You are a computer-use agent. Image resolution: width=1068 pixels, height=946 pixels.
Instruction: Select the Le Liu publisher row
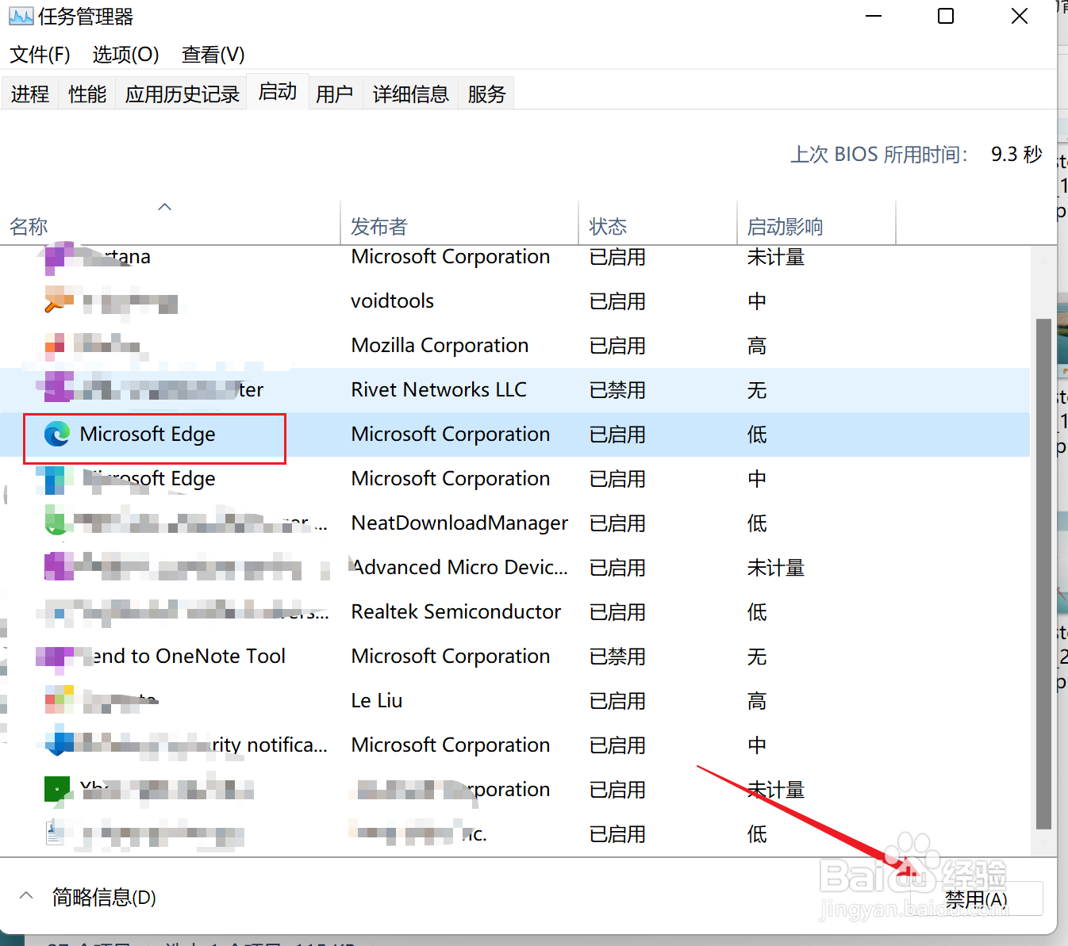515,701
